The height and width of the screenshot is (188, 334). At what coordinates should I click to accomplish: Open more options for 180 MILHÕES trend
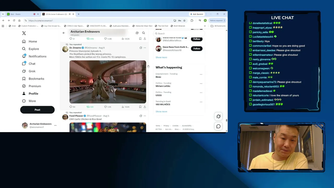(x=201, y=102)
